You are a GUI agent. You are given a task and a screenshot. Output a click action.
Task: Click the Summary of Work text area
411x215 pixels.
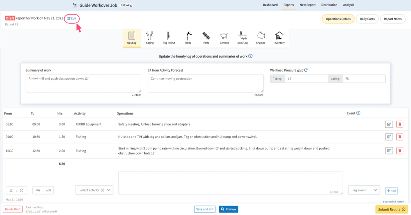(x=83, y=83)
